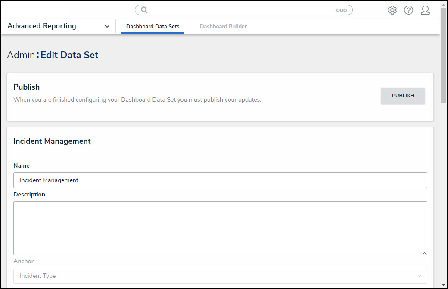Click into the Name input field

tap(220, 180)
